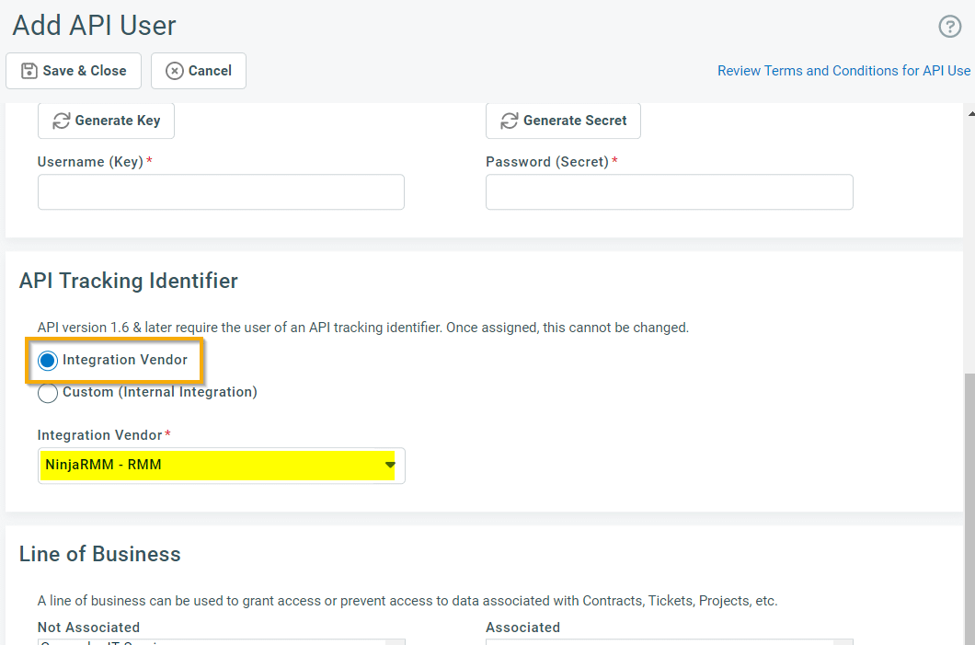This screenshot has height=645, width=975.
Task: Click the API Tracking Identifier heading
Action: [x=129, y=282]
